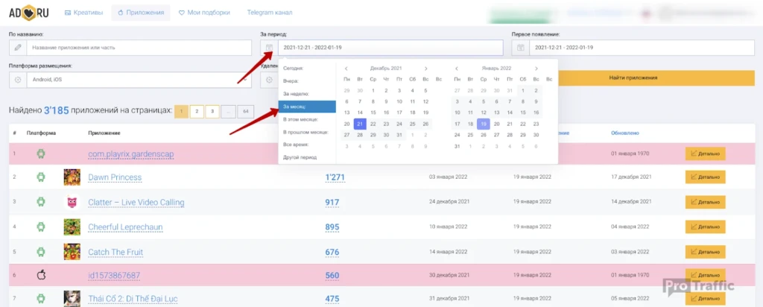The width and height of the screenshot is (763, 307).
Task: Open Мои подборки tab
Action: (204, 13)
